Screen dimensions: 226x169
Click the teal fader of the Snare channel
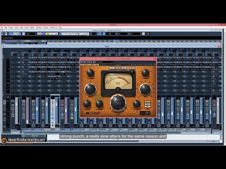point(76,109)
